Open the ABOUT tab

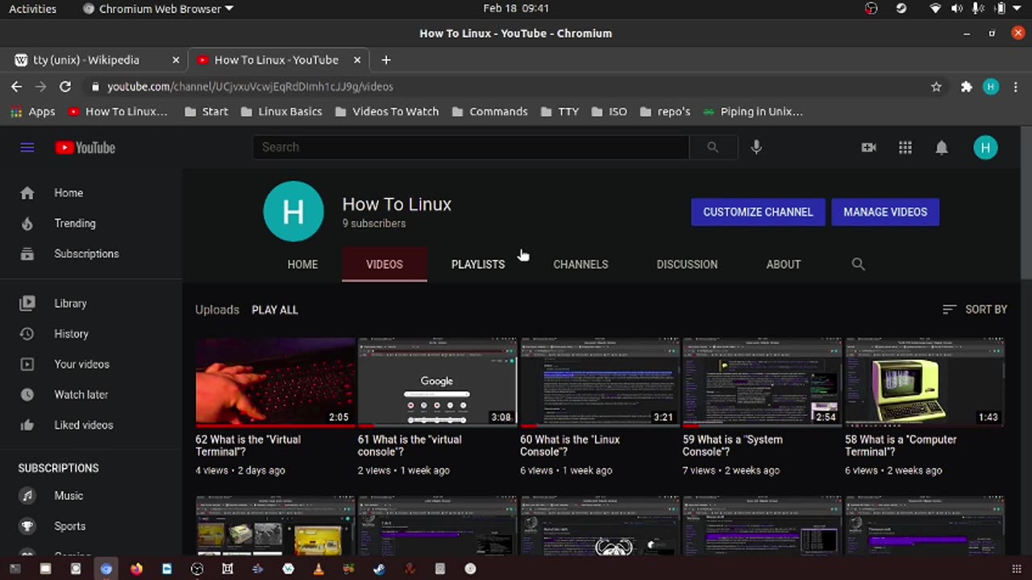(x=783, y=264)
